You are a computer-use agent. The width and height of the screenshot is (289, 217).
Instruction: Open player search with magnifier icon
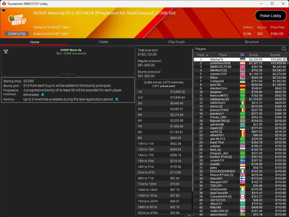coord(284,49)
